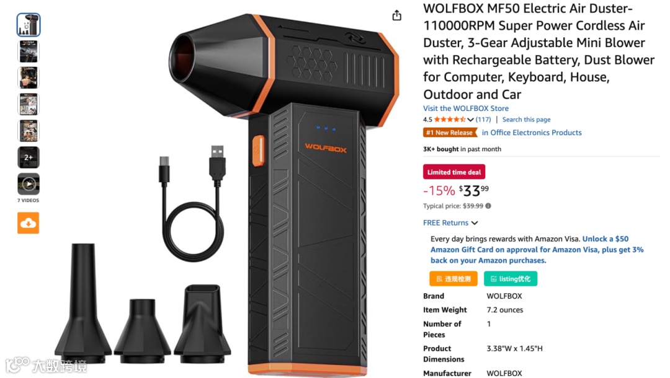Open the 2+ more images thumbnail
This screenshot has width=670, height=378.
coord(28,157)
